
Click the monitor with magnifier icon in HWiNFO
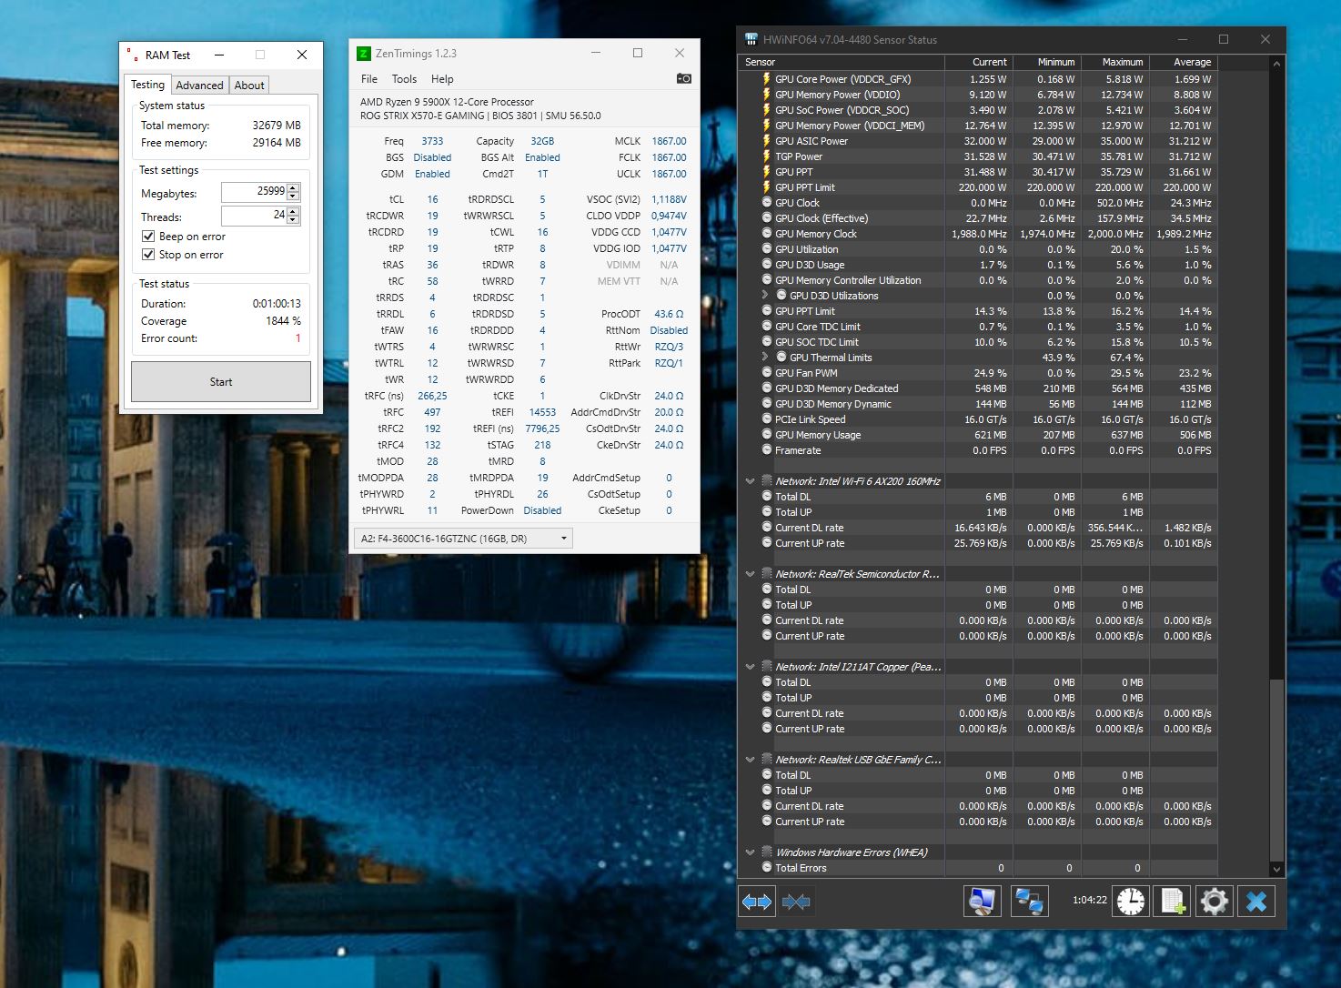982,902
